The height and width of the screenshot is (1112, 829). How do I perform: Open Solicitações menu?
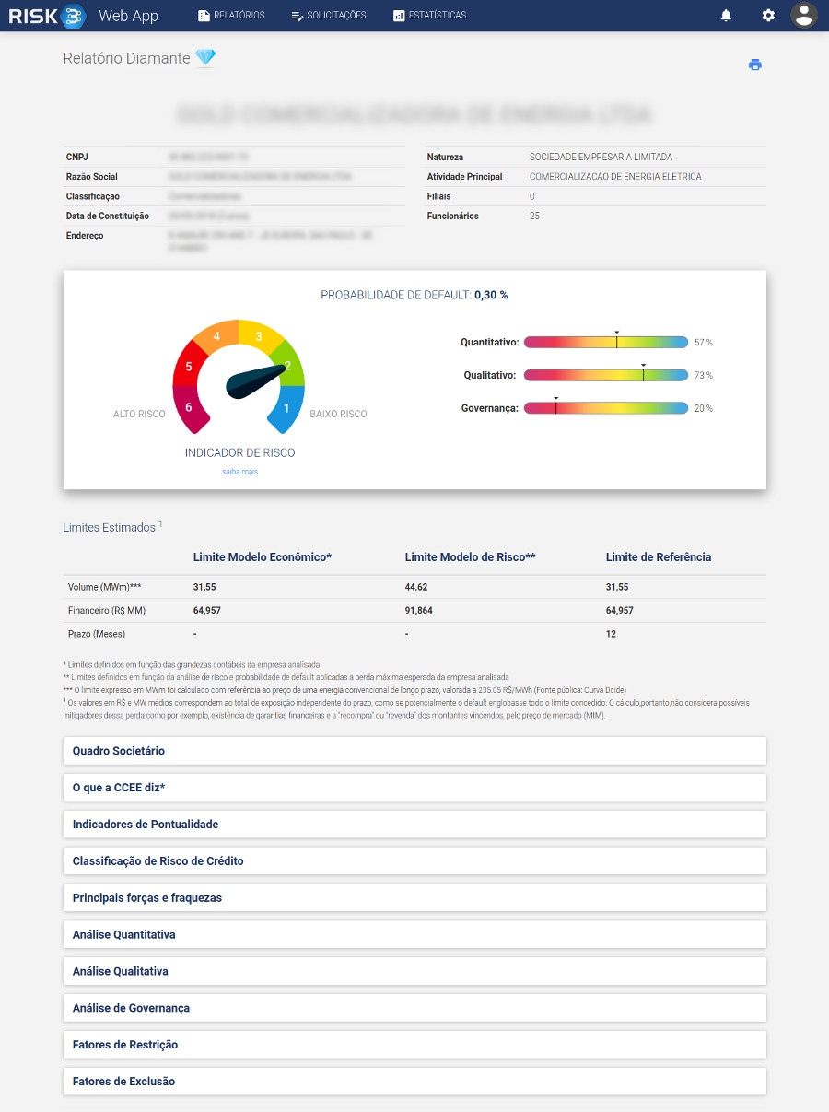[329, 16]
